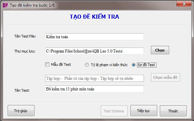Close the Tạo đề kiểm tra dialog
Screen dimensions: 194x121
point(184,4)
